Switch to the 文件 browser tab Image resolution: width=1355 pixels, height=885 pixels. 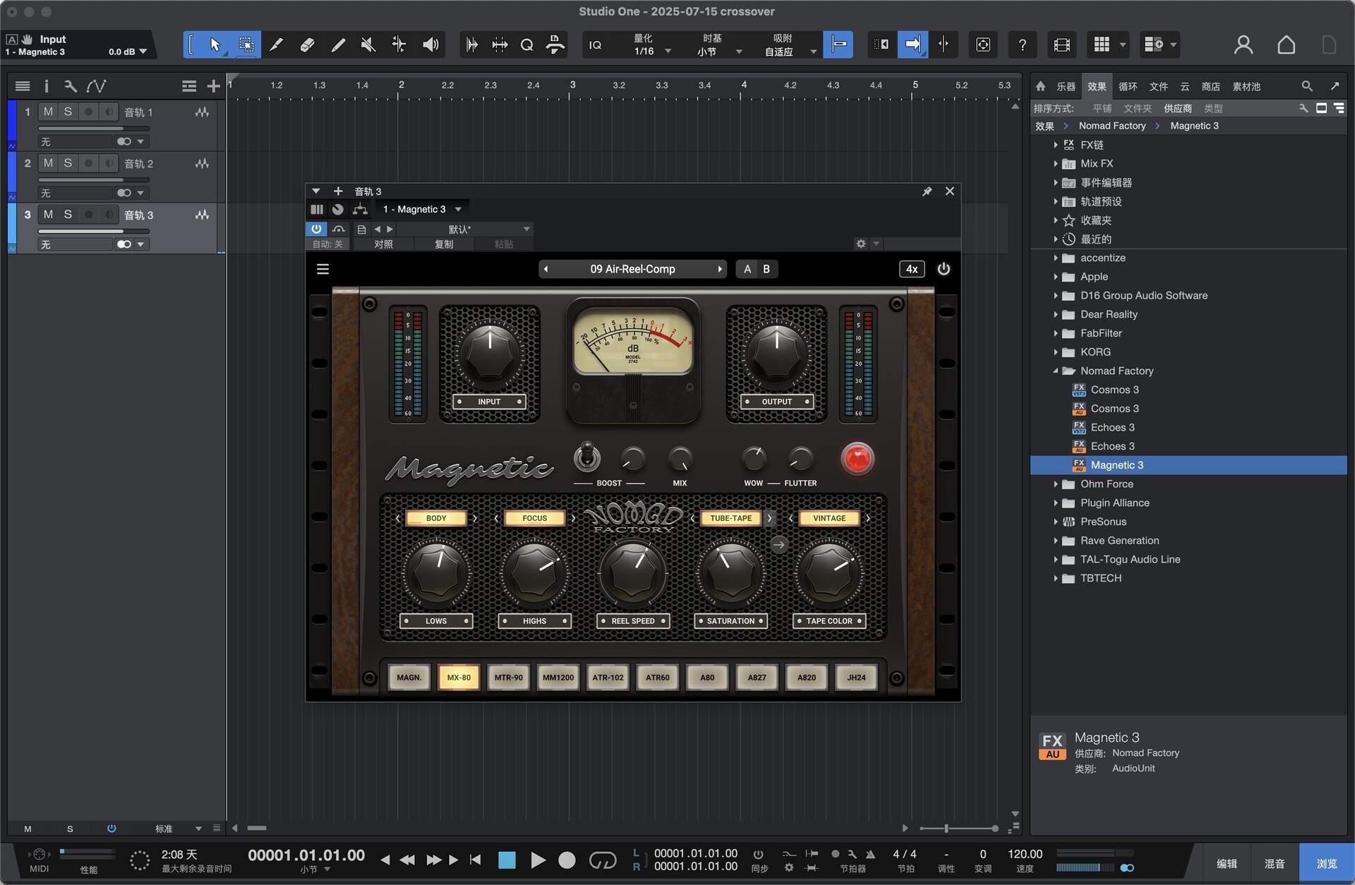(1158, 86)
